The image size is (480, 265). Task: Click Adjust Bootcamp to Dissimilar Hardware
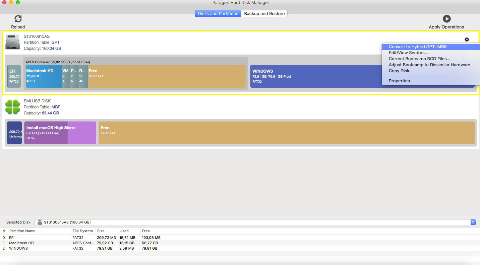pyautogui.click(x=431, y=65)
